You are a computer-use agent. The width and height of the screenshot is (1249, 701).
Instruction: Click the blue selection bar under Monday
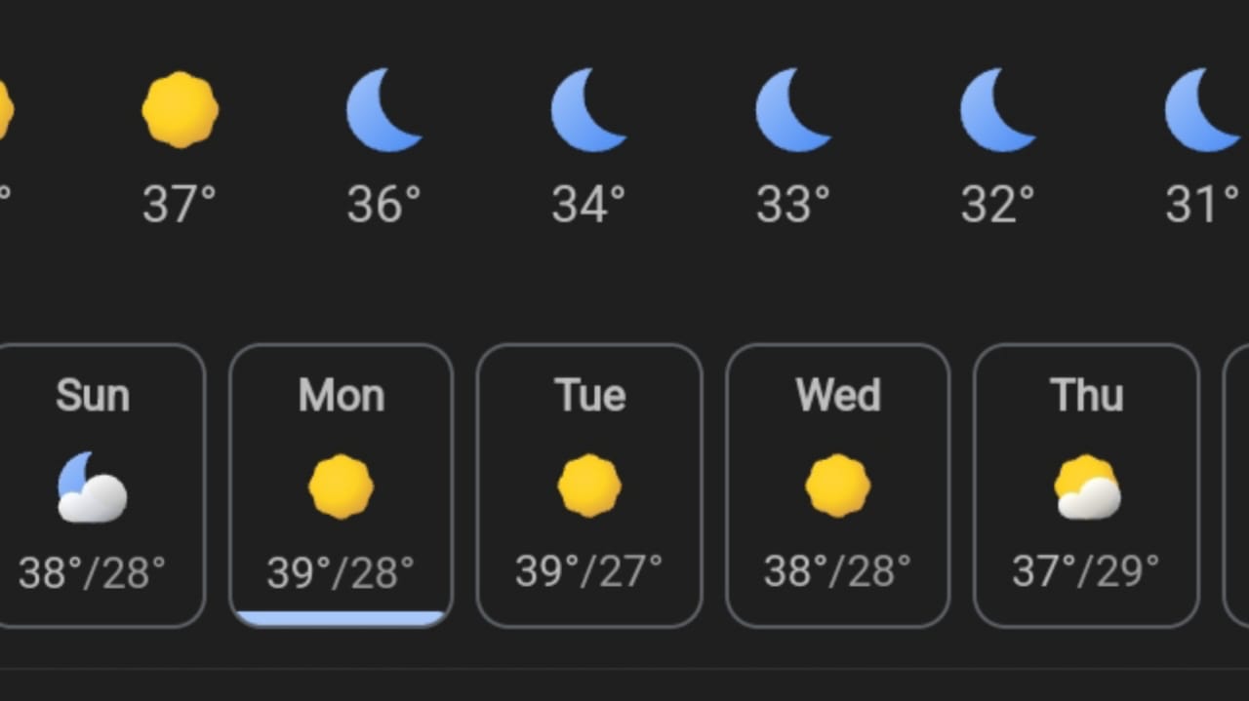(x=341, y=618)
